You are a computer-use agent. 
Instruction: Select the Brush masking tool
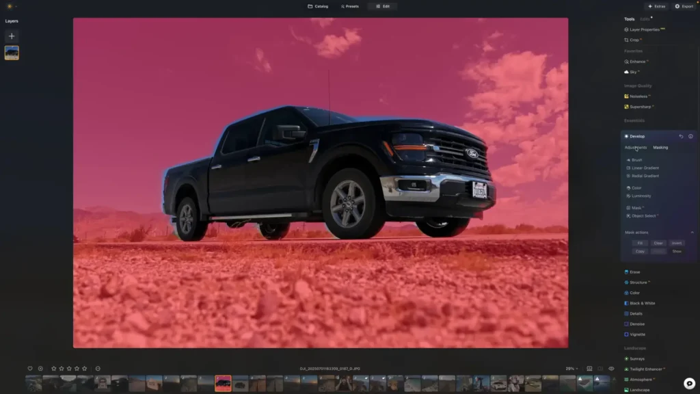click(636, 159)
